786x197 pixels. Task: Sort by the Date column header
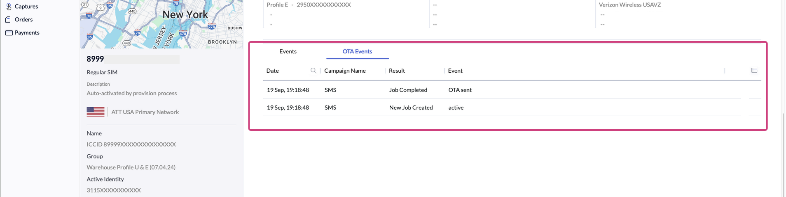point(273,71)
